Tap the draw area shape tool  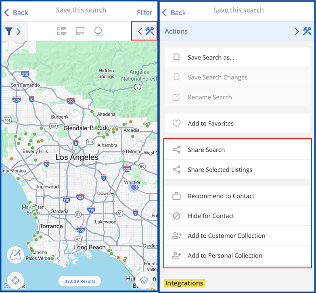(15, 255)
